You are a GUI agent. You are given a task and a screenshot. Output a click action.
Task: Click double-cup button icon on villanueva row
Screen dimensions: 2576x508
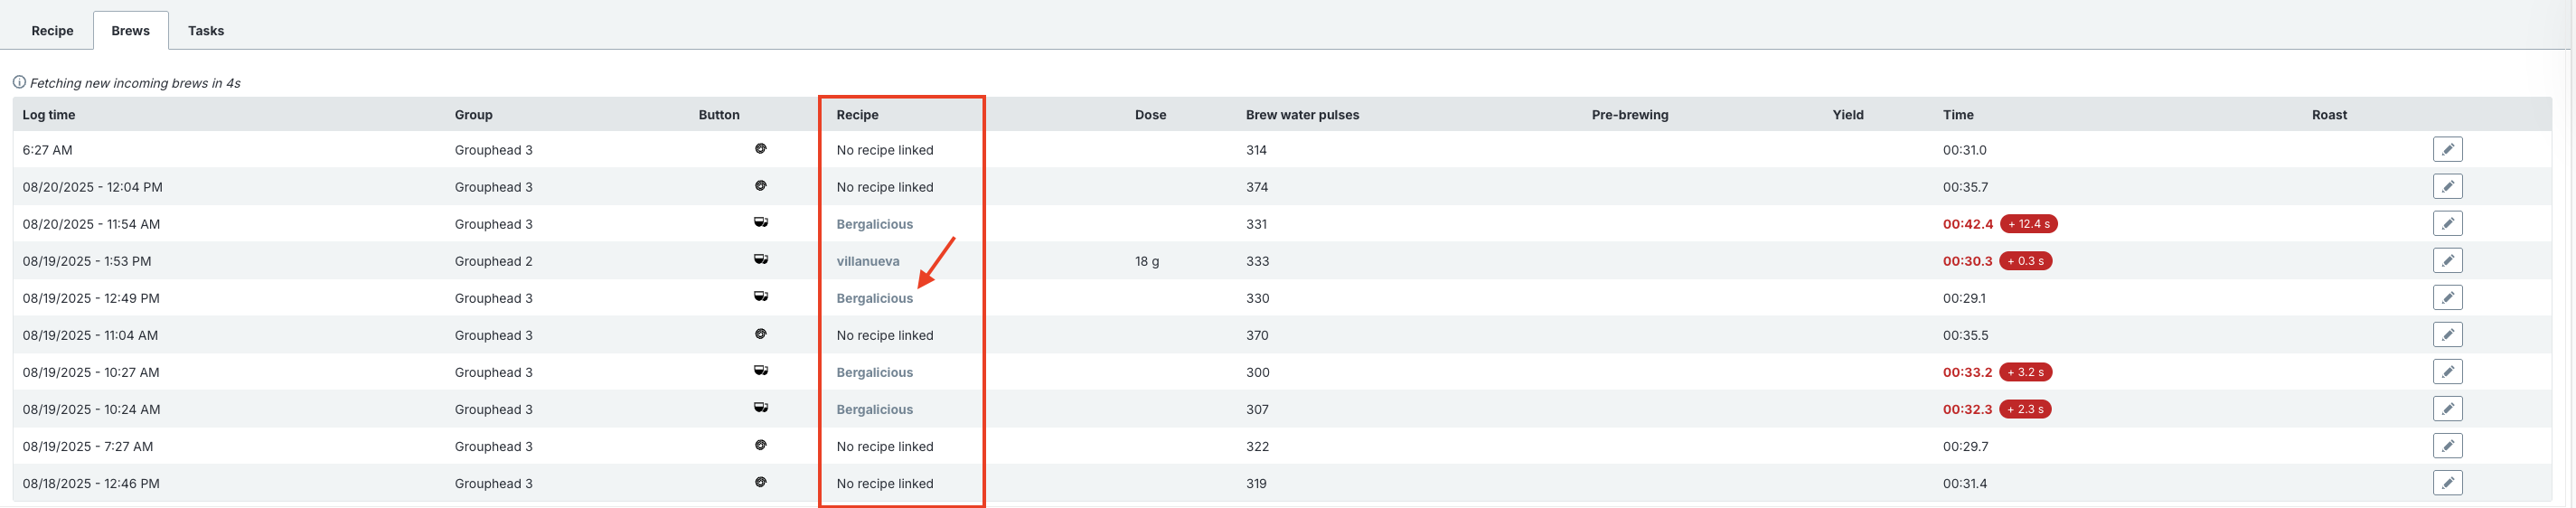pos(760,259)
